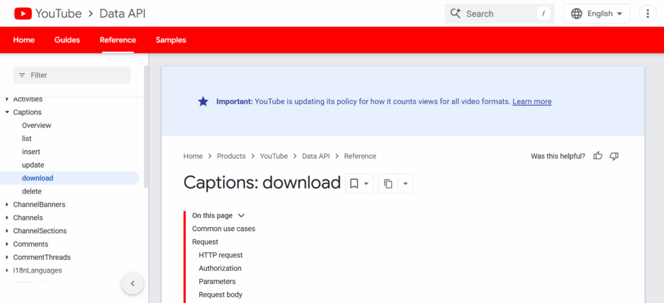Image resolution: width=664 pixels, height=303 pixels.
Task: Click the Data API header title link
Action: 123,14
